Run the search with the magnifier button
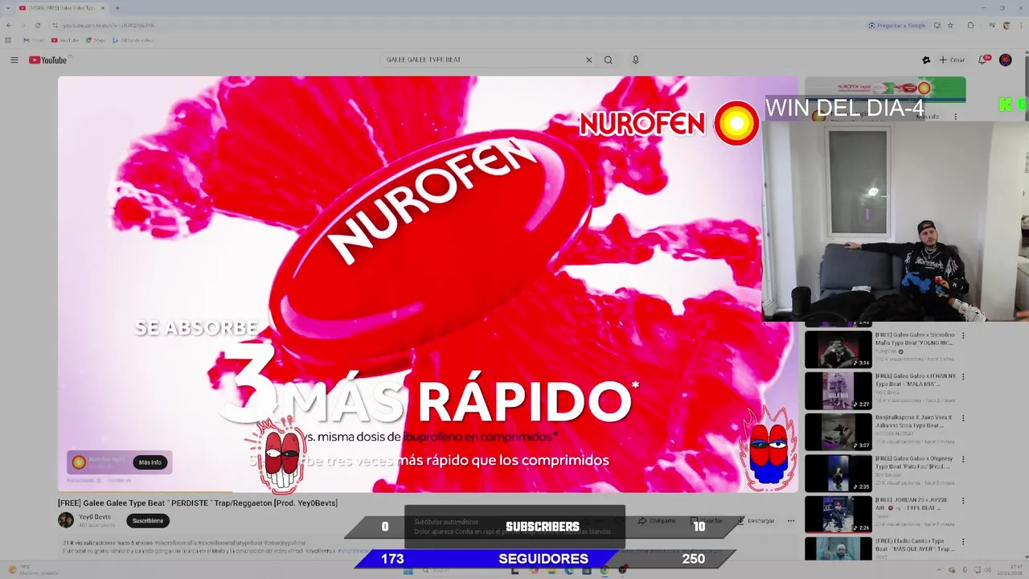Screen dimensions: 1029x579 click(609, 60)
